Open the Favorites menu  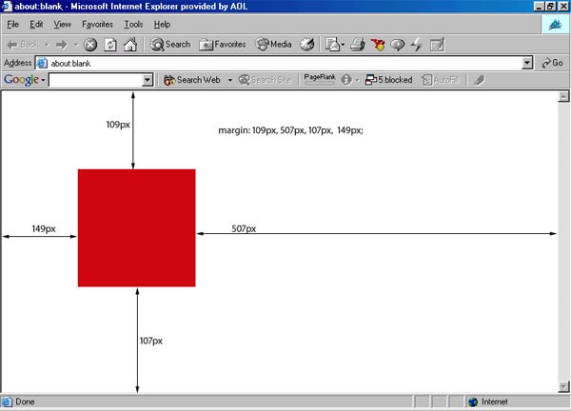tap(97, 24)
